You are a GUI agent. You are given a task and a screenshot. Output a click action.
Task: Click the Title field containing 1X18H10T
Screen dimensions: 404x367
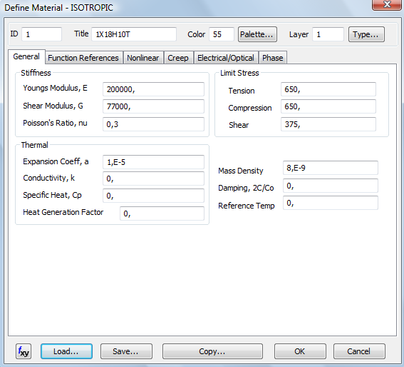pos(134,34)
